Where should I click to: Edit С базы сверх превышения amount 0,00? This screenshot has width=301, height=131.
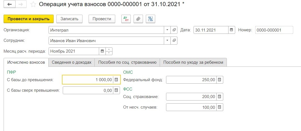tap(88, 90)
